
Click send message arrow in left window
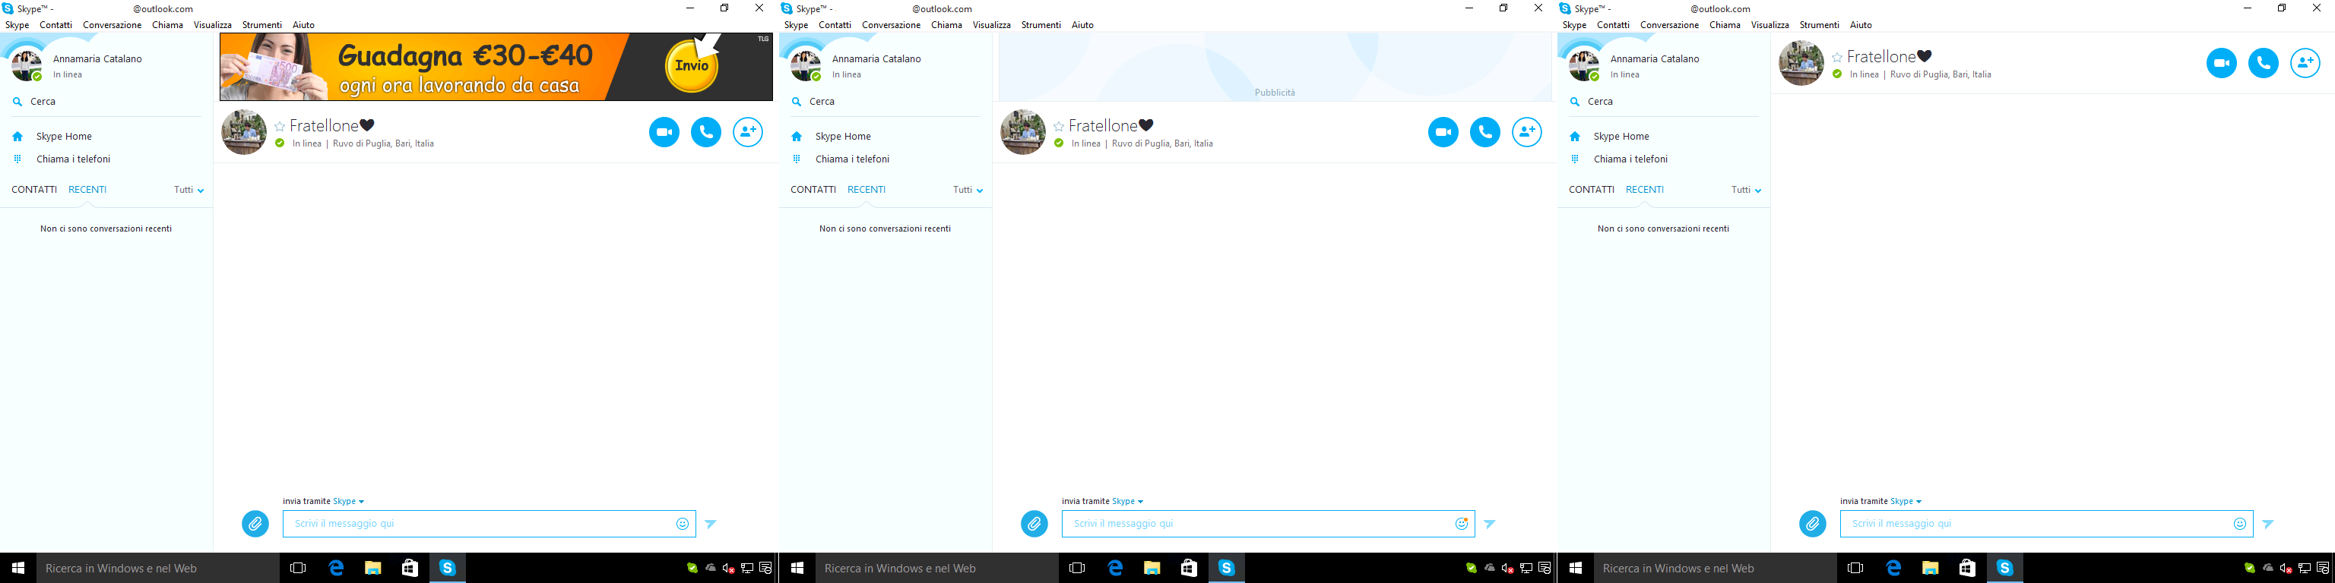coord(711,523)
